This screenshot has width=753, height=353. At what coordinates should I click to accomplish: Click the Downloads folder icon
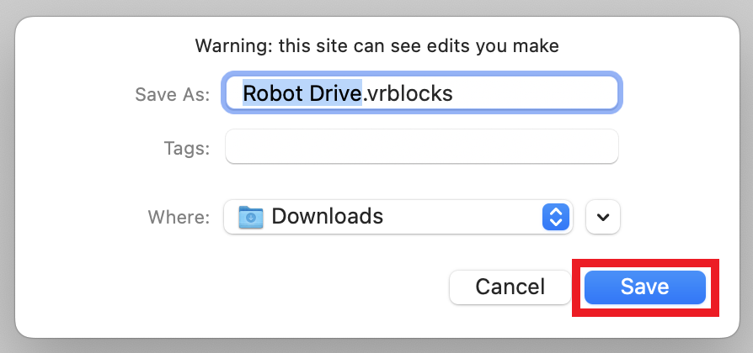click(x=251, y=217)
